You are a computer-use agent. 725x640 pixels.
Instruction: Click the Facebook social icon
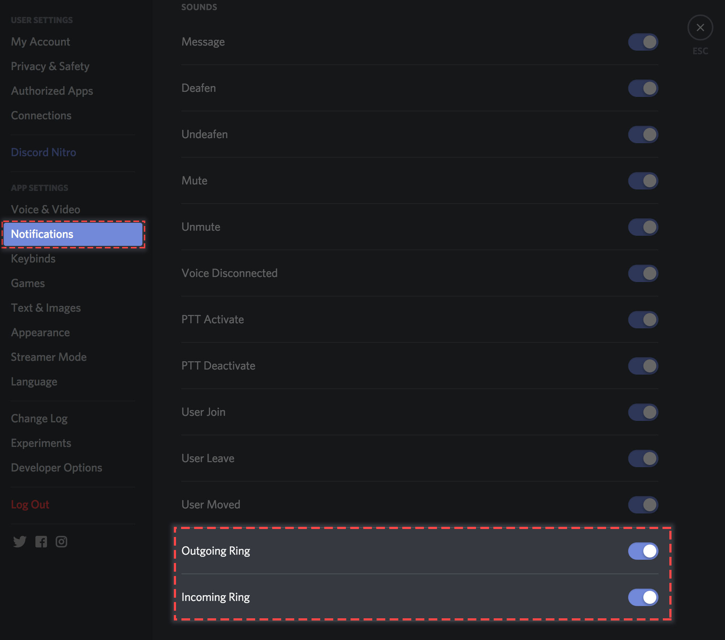coord(40,541)
